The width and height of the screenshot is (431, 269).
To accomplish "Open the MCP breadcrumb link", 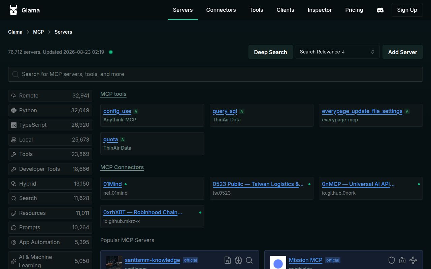I will pyautogui.click(x=38, y=32).
